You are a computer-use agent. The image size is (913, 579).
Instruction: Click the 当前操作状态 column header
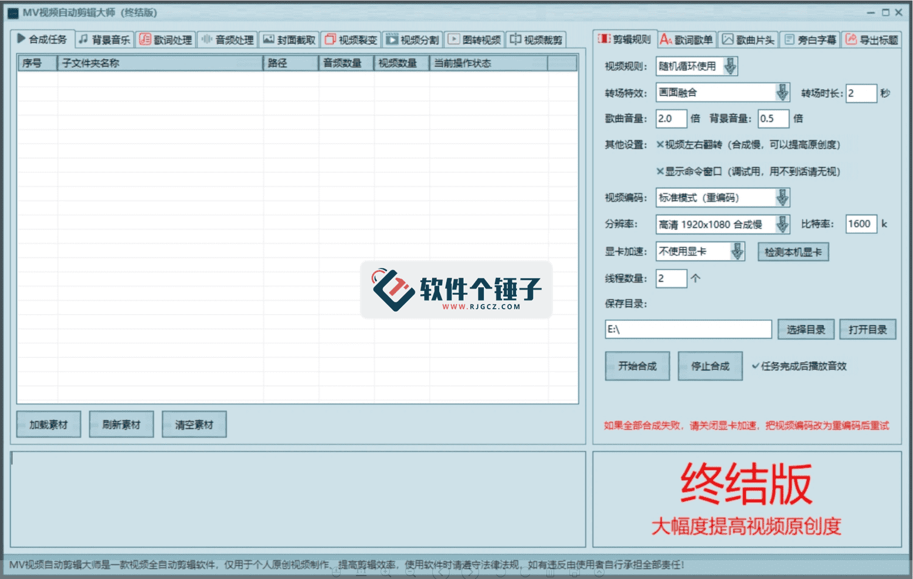488,63
